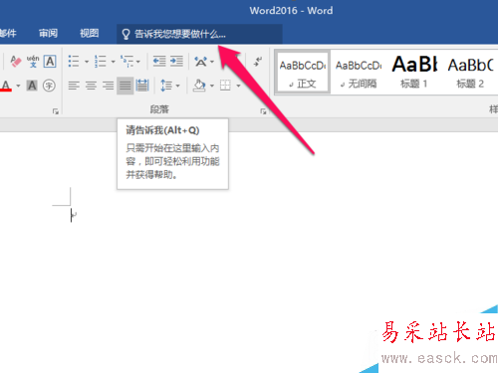Screen dimensions: 498x373
Task: Apply Character Border (boxed A) icon
Action: coord(50,62)
